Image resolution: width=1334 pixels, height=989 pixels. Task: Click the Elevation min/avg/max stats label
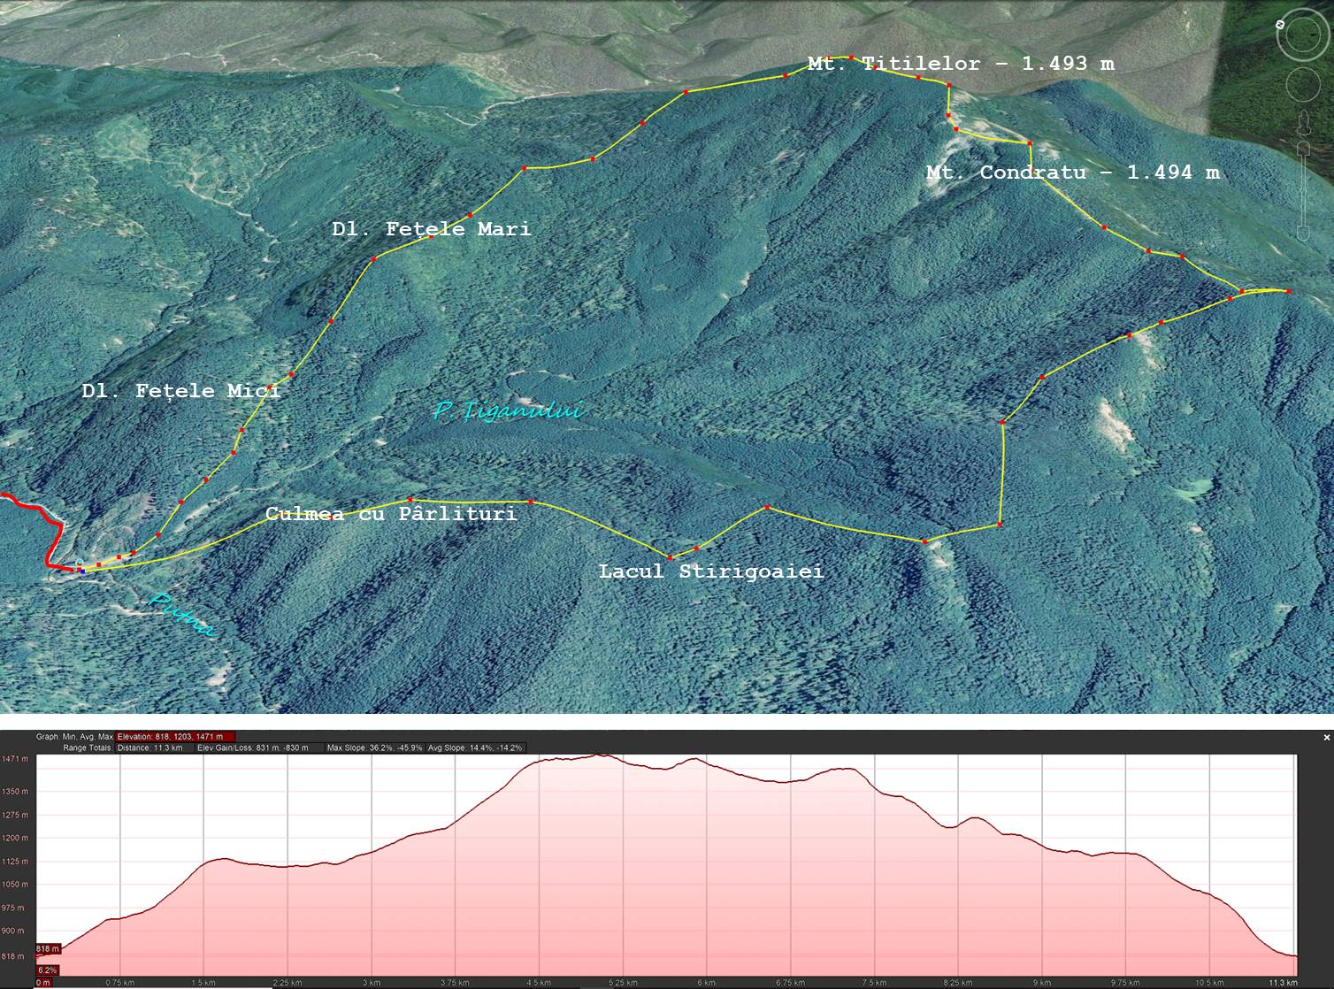coord(175,736)
